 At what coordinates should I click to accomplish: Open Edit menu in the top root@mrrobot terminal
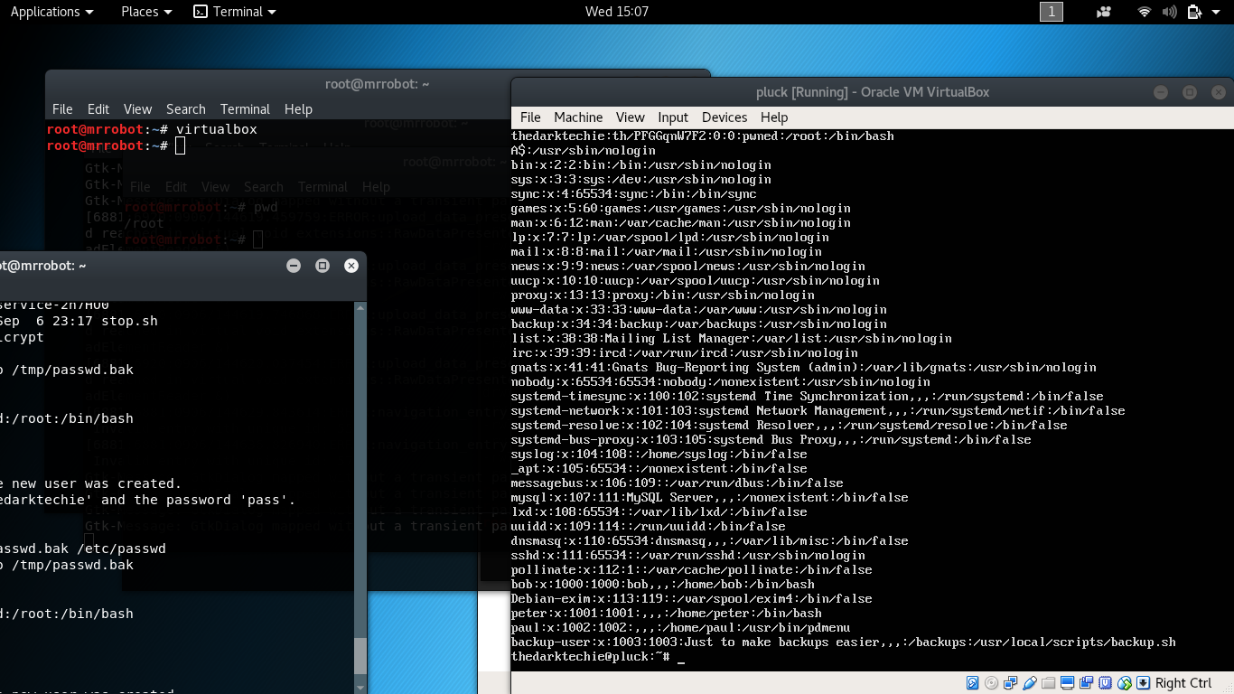click(x=98, y=109)
